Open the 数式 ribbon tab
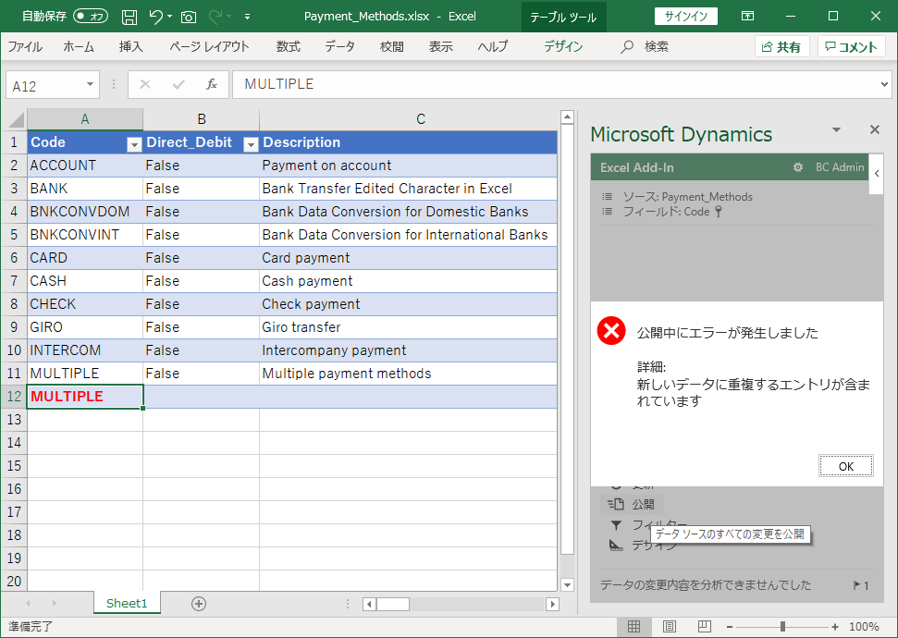The height and width of the screenshot is (638, 898). [288, 46]
